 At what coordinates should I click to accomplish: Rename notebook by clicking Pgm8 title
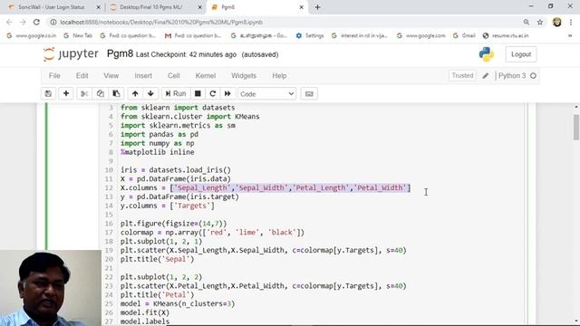click(x=120, y=54)
